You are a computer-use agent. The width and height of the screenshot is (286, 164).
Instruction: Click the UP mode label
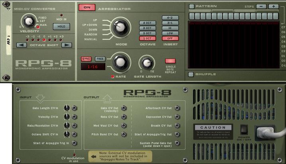(x=95, y=20)
